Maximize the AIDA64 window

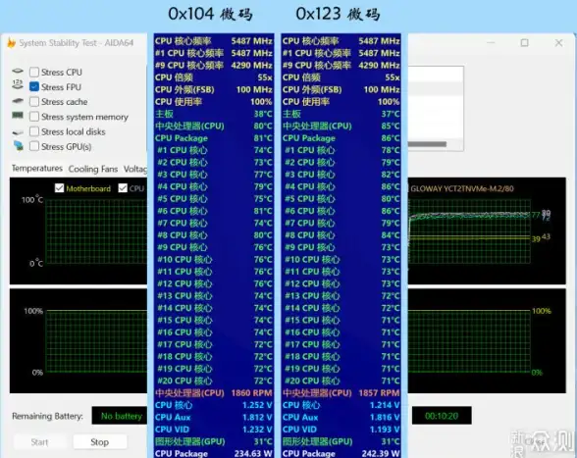pyautogui.click(x=524, y=43)
